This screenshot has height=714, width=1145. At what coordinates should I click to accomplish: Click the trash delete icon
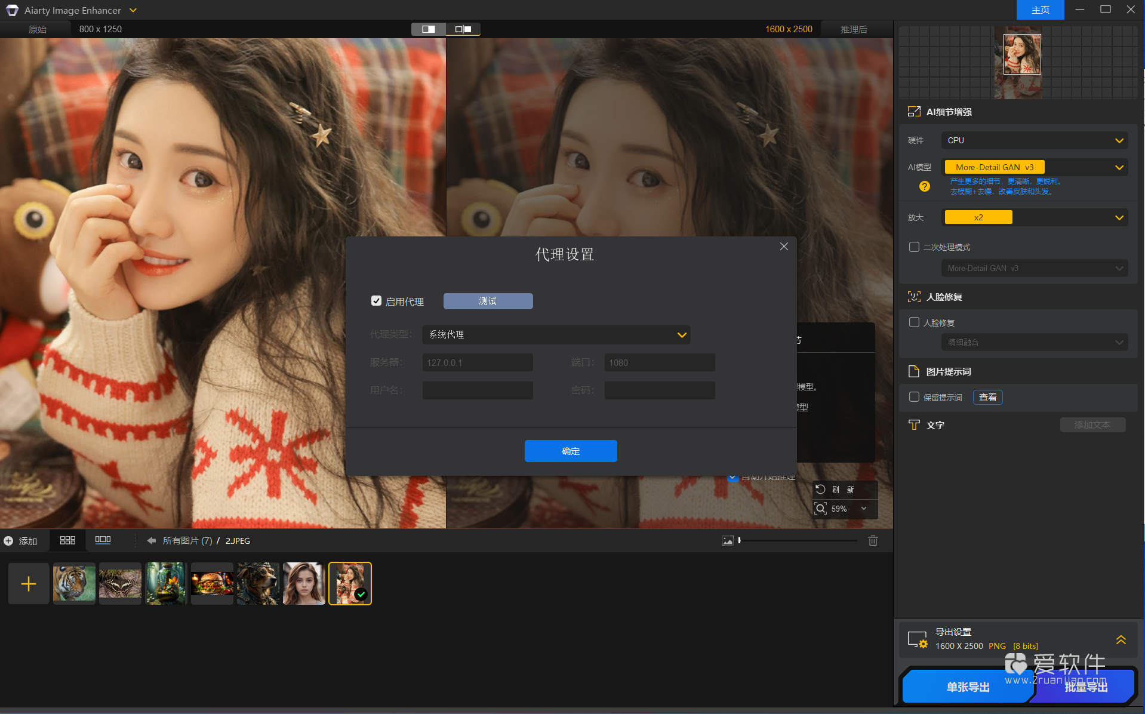[873, 541]
